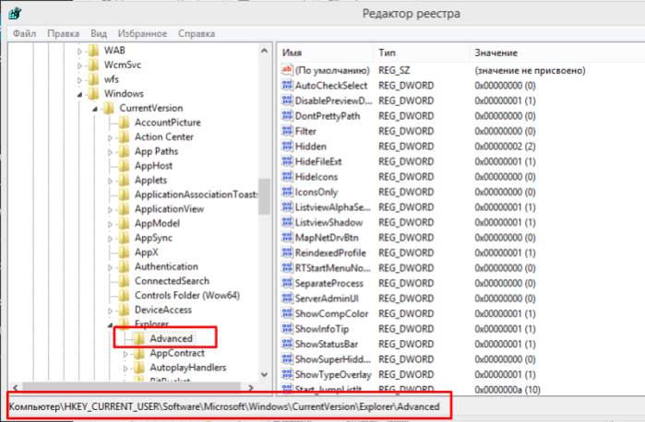Click the tree horizontal scrollbar right arrow
The image size is (645, 422).
[250, 388]
